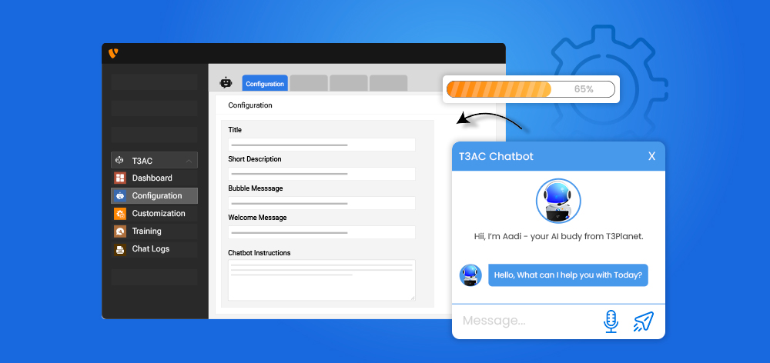The width and height of the screenshot is (770, 363).
Task: Click the Dashboard grid icon in sidebar
Action: 119,178
